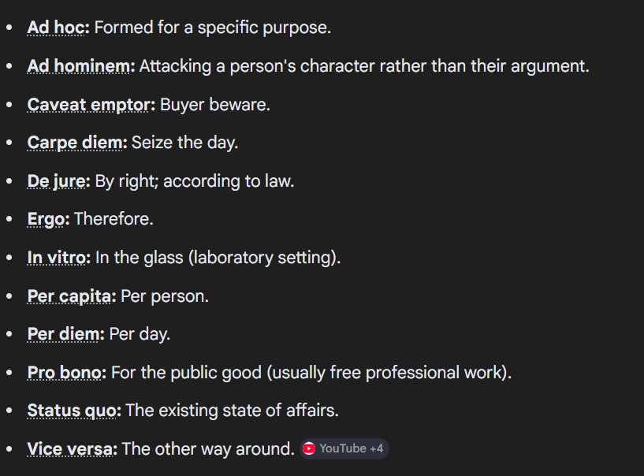The width and height of the screenshot is (644, 476).
Task: Select the Caveat emptor link
Action: [89, 104]
